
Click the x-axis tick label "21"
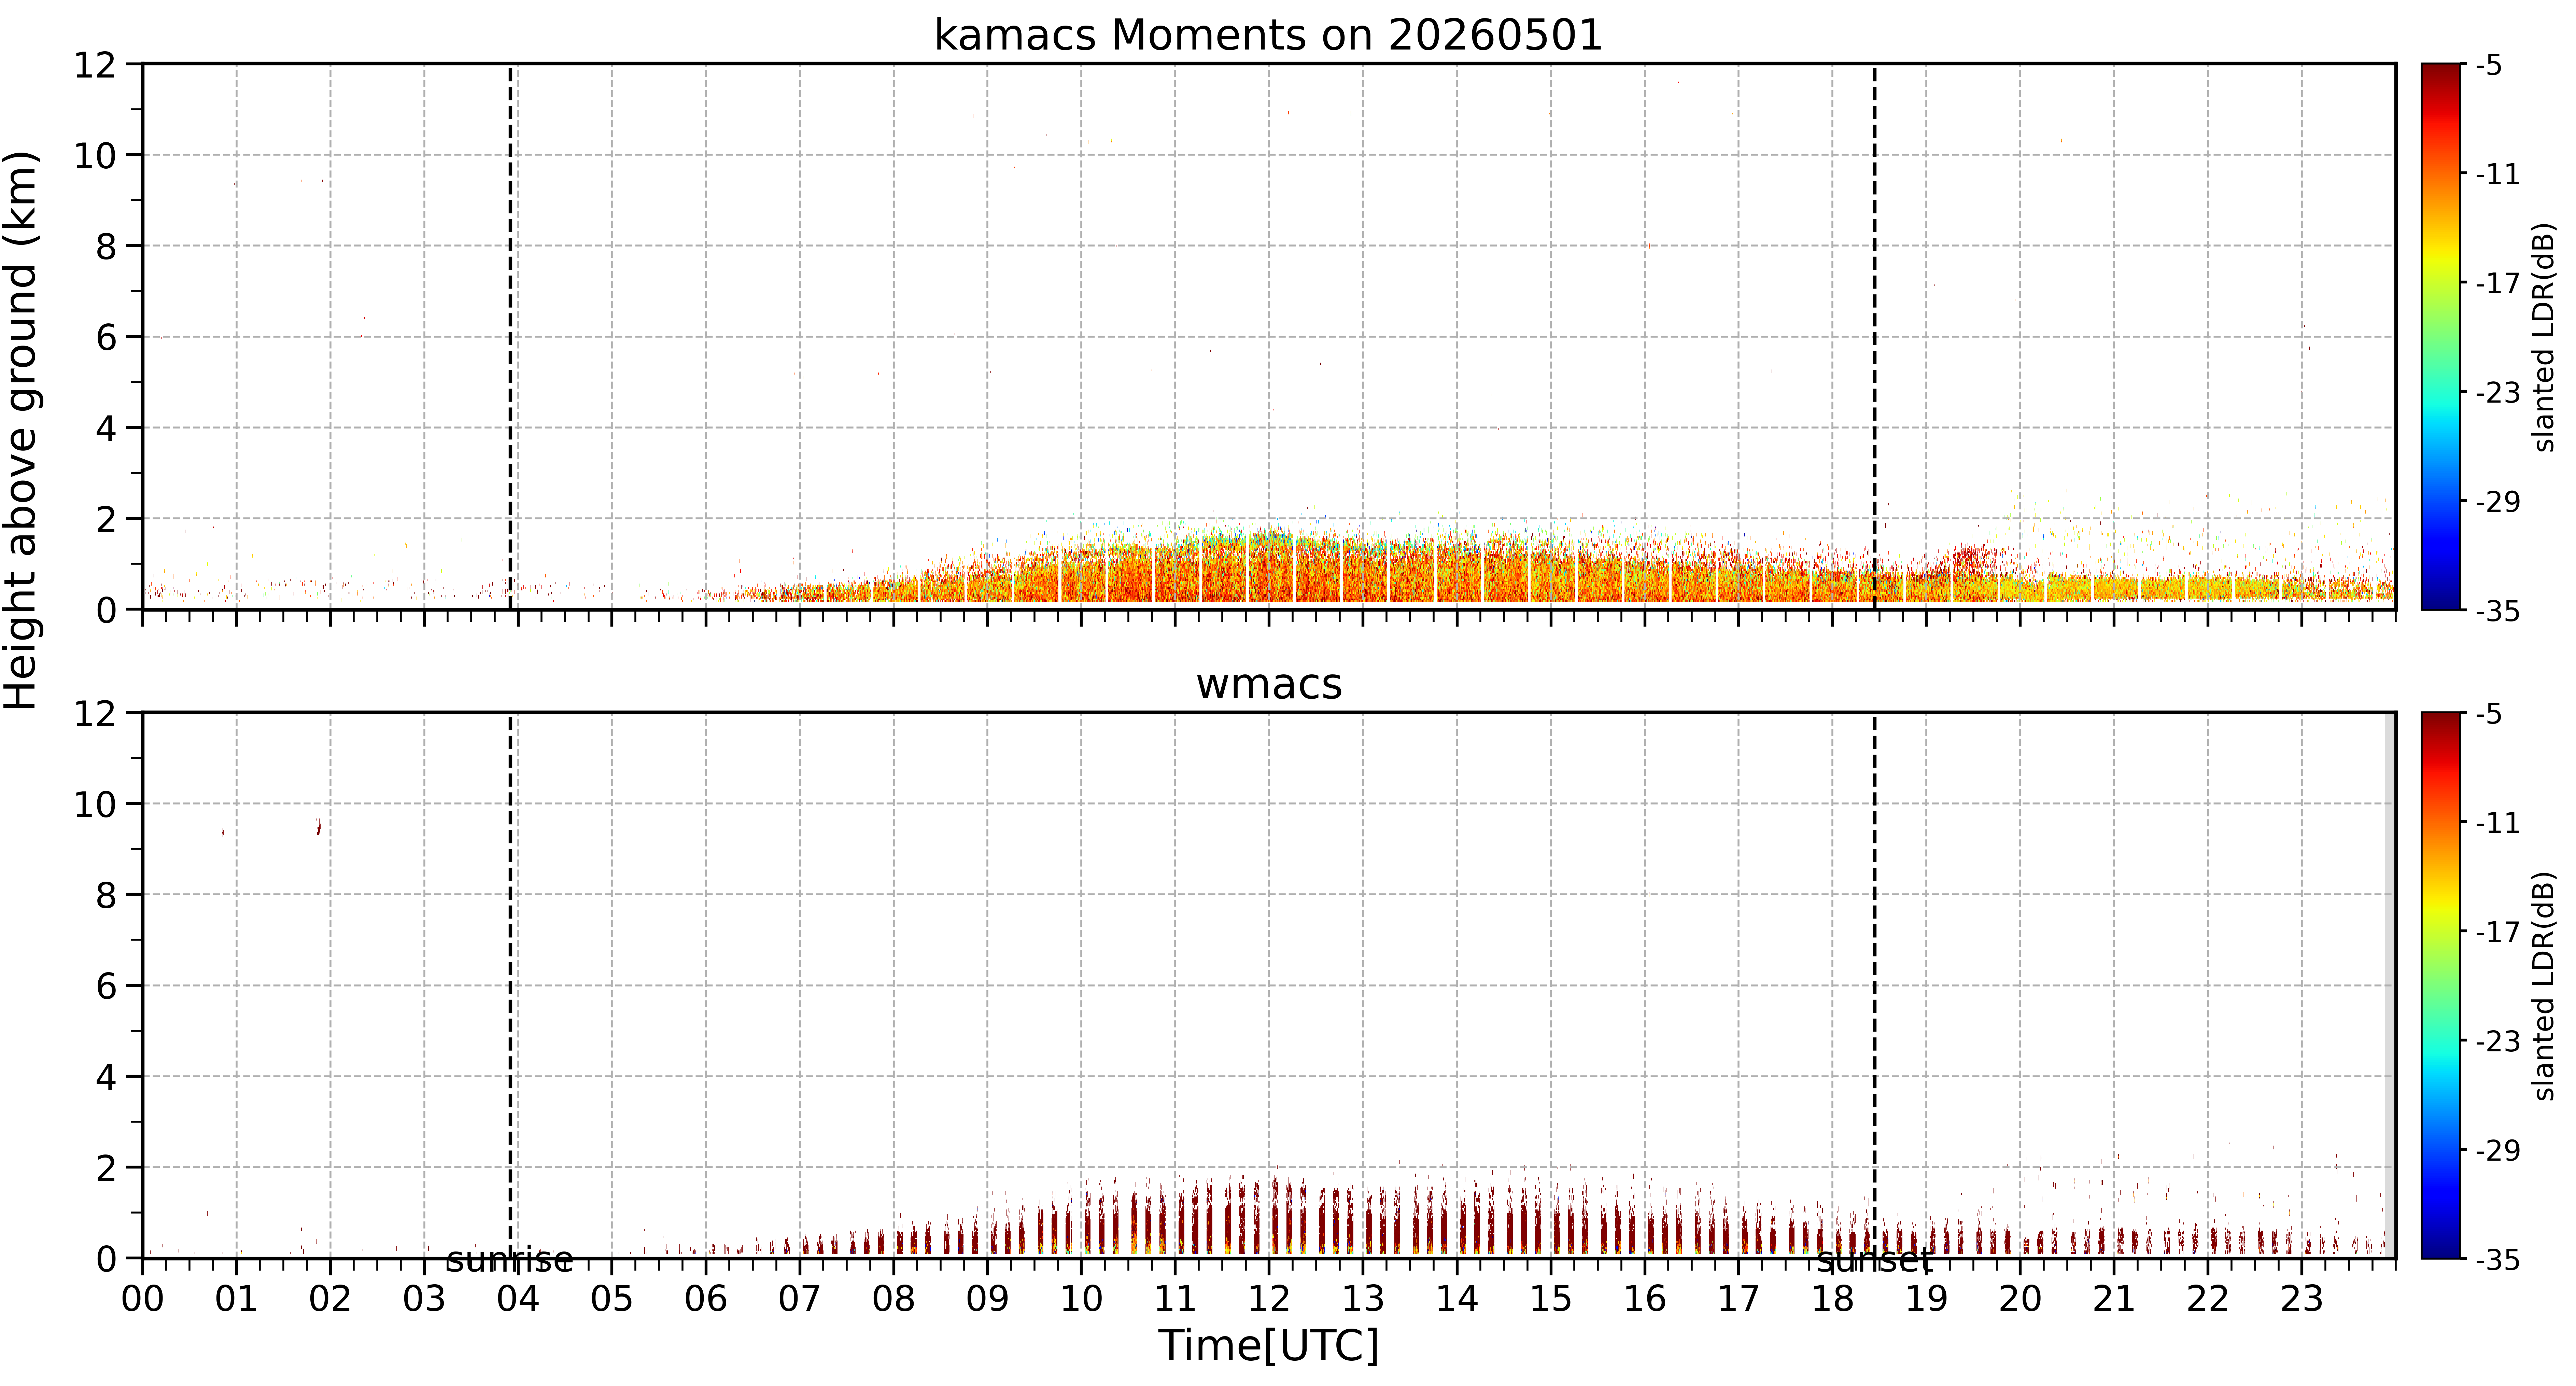[2114, 1299]
